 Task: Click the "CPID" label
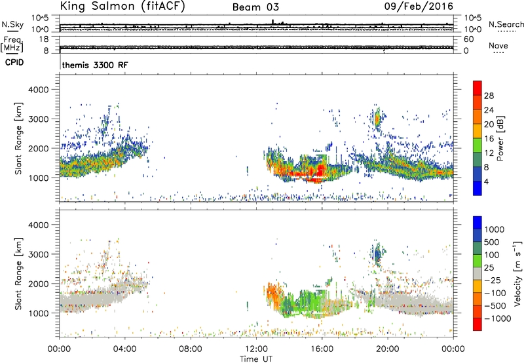click(x=14, y=62)
